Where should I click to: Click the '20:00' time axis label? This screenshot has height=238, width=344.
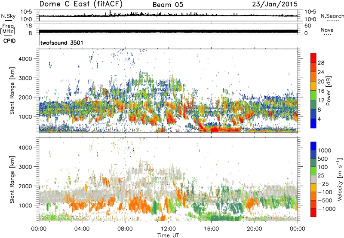click(255, 229)
